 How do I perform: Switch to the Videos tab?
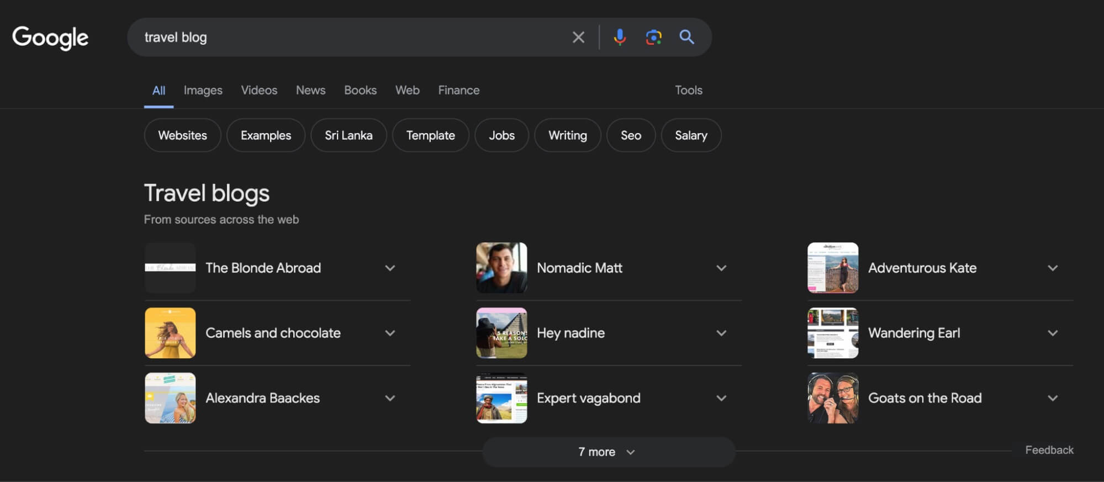point(259,90)
